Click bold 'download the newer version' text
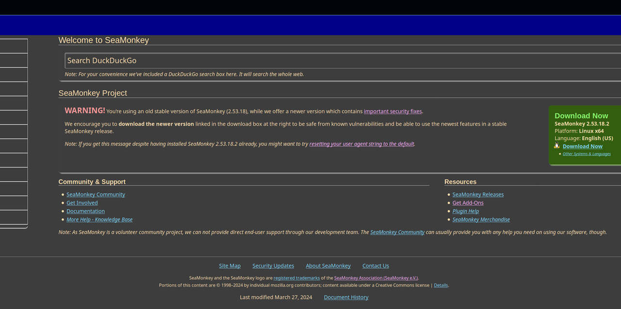Screen dimensions: 621x309 pyautogui.click(x=156, y=124)
